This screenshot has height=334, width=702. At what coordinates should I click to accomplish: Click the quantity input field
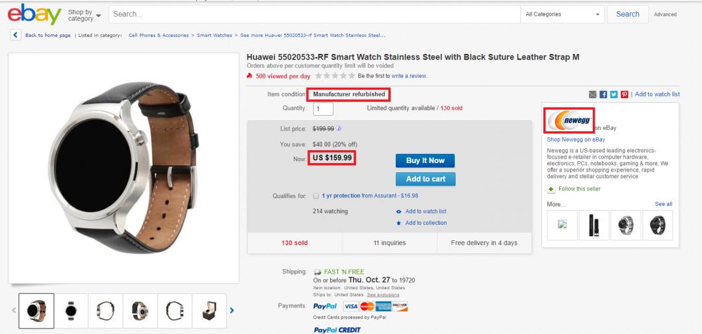323,109
